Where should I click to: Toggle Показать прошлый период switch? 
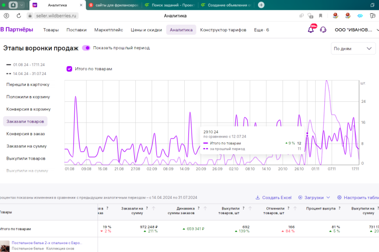click(x=86, y=48)
